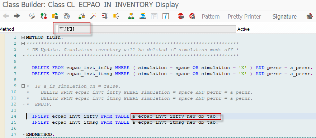Image resolution: width=316 pixels, height=138 pixels.
Task: Click the Pattern button
Action: [x=211, y=16]
